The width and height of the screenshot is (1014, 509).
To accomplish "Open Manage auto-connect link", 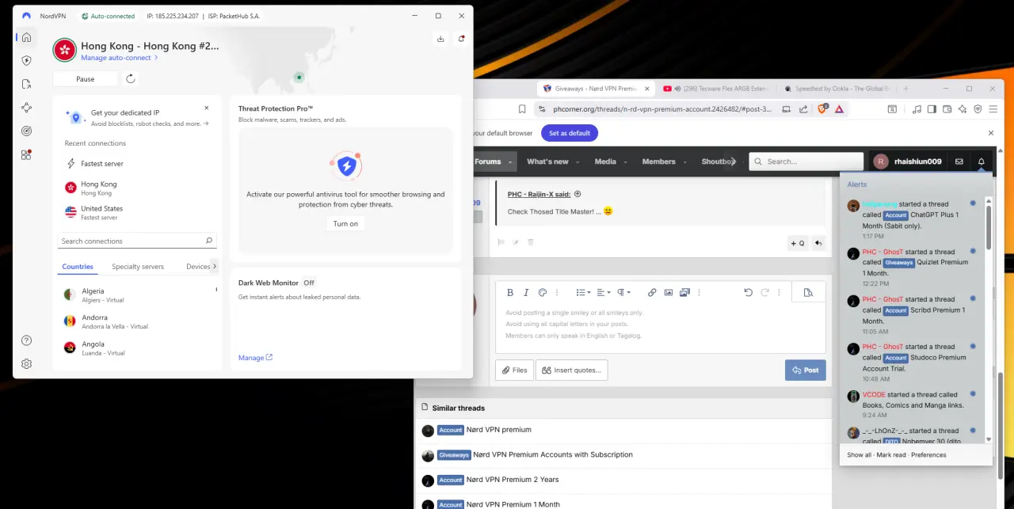I will tap(120, 58).
